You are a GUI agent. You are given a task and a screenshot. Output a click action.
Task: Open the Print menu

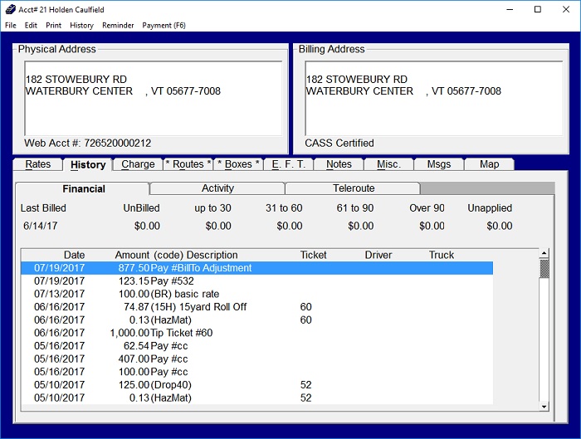click(53, 26)
